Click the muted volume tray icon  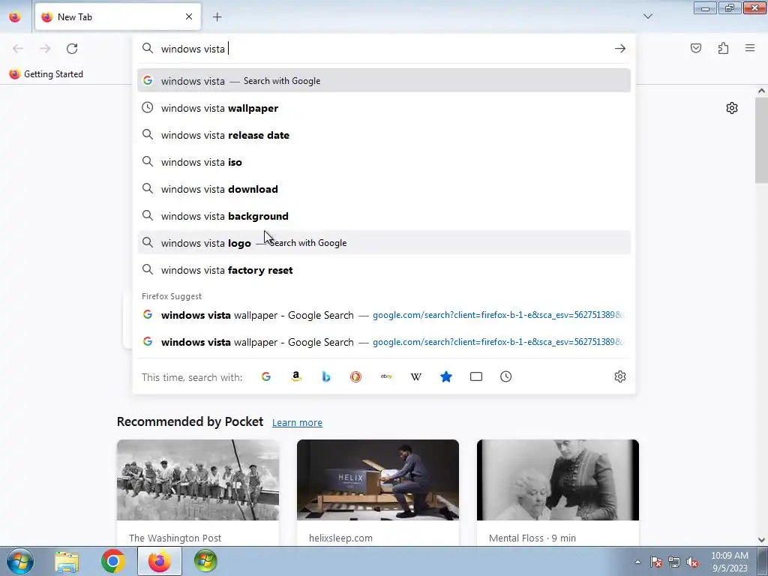coord(692,562)
